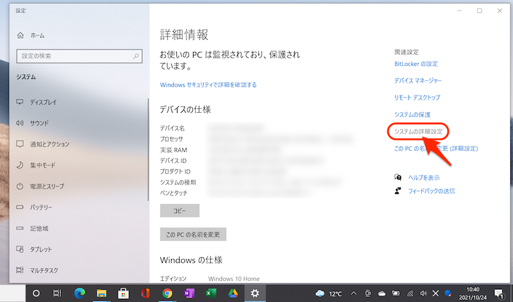Open マルチタスク settings
Screen dimensions: 513x302
(44, 271)
